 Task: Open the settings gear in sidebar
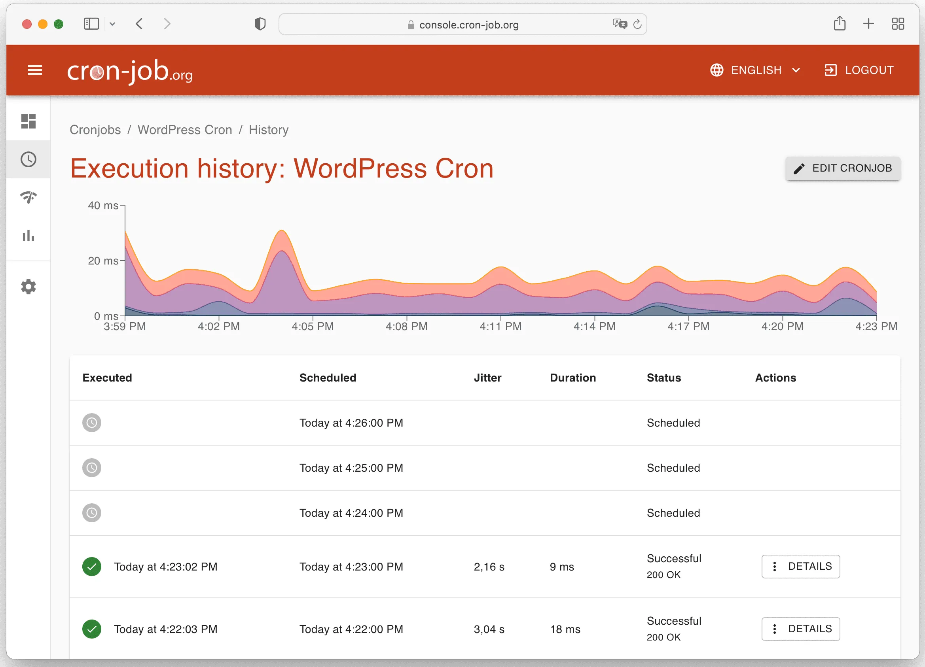(x=28, y=287)
